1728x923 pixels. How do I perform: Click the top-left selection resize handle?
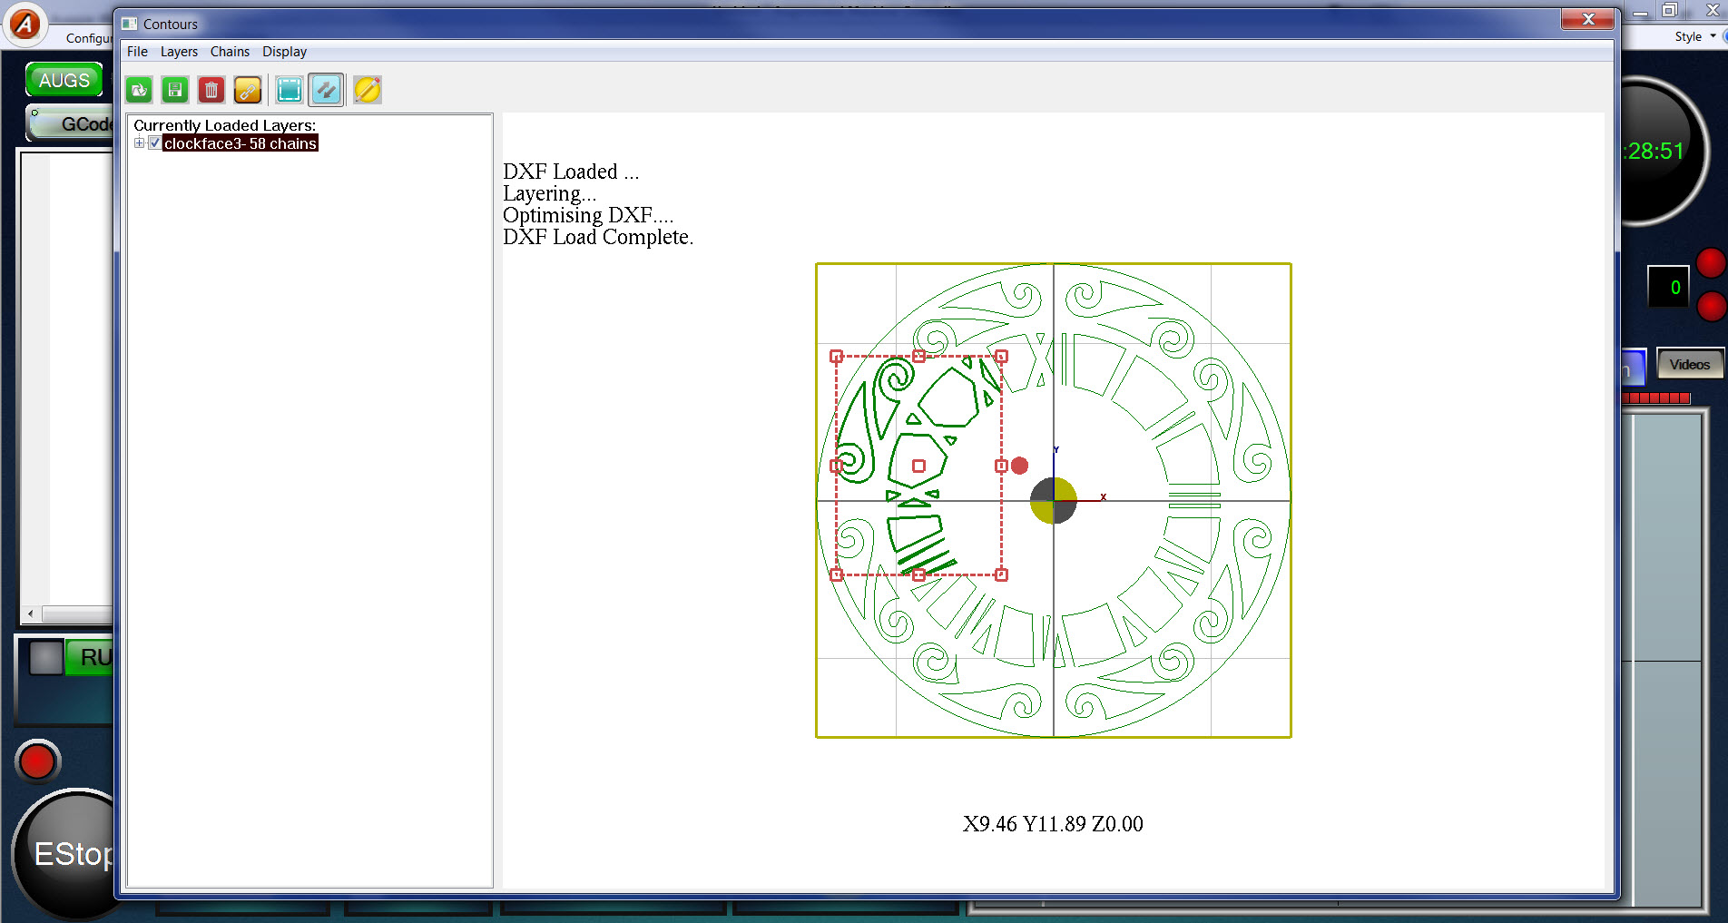(x=837, y=357)
